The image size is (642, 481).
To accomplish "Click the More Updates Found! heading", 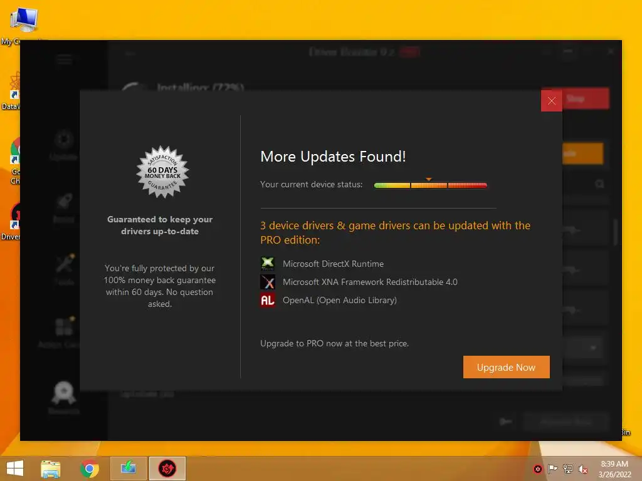I will pos(333,157).
